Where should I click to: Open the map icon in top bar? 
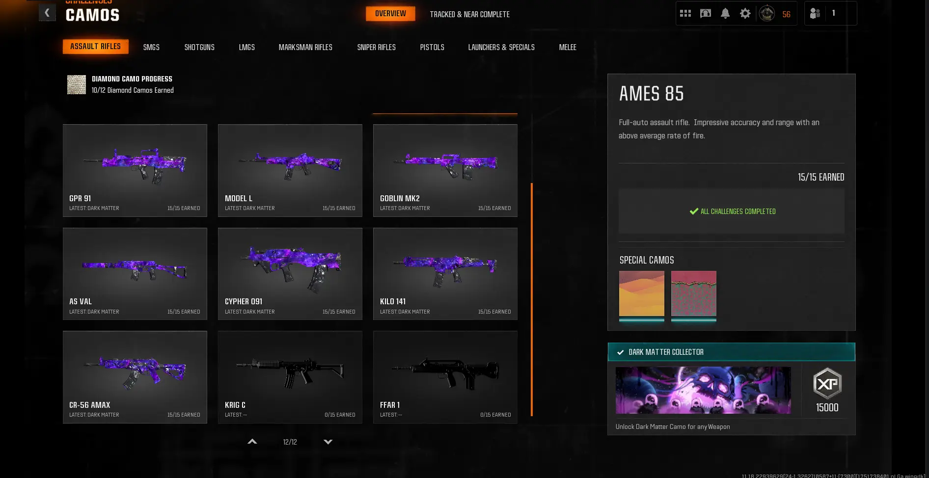coord(706,14)
